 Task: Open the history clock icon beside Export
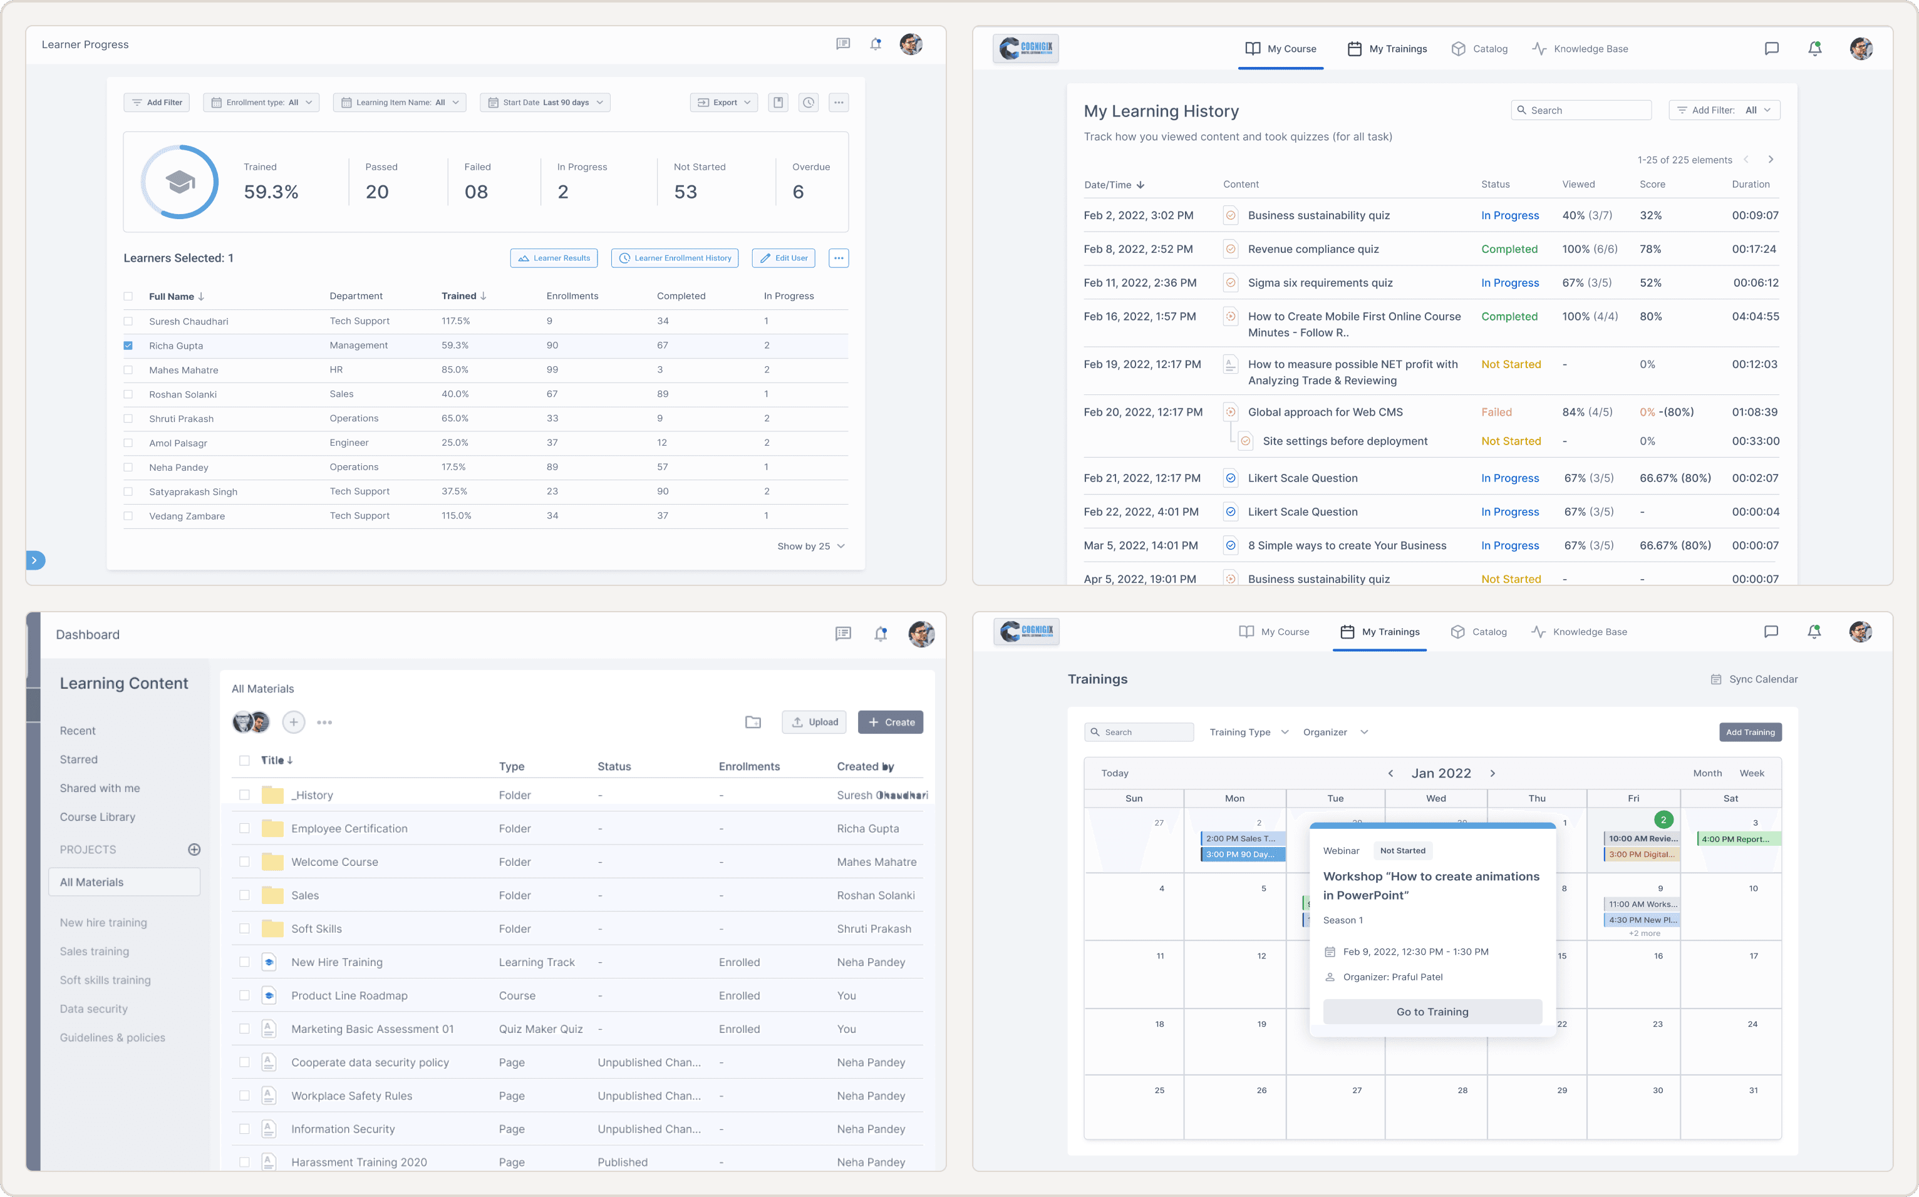click(x=808, y=102)
